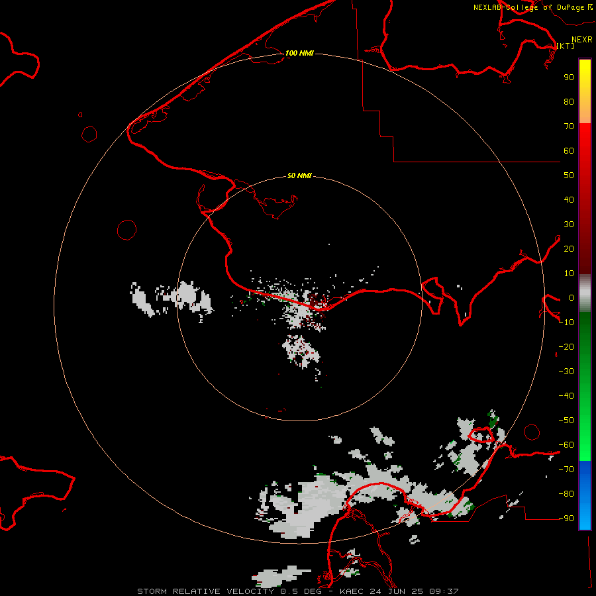Click the '100 NMI' range ring label
This screenshot has width=596, height=596.
click(299, 53)
